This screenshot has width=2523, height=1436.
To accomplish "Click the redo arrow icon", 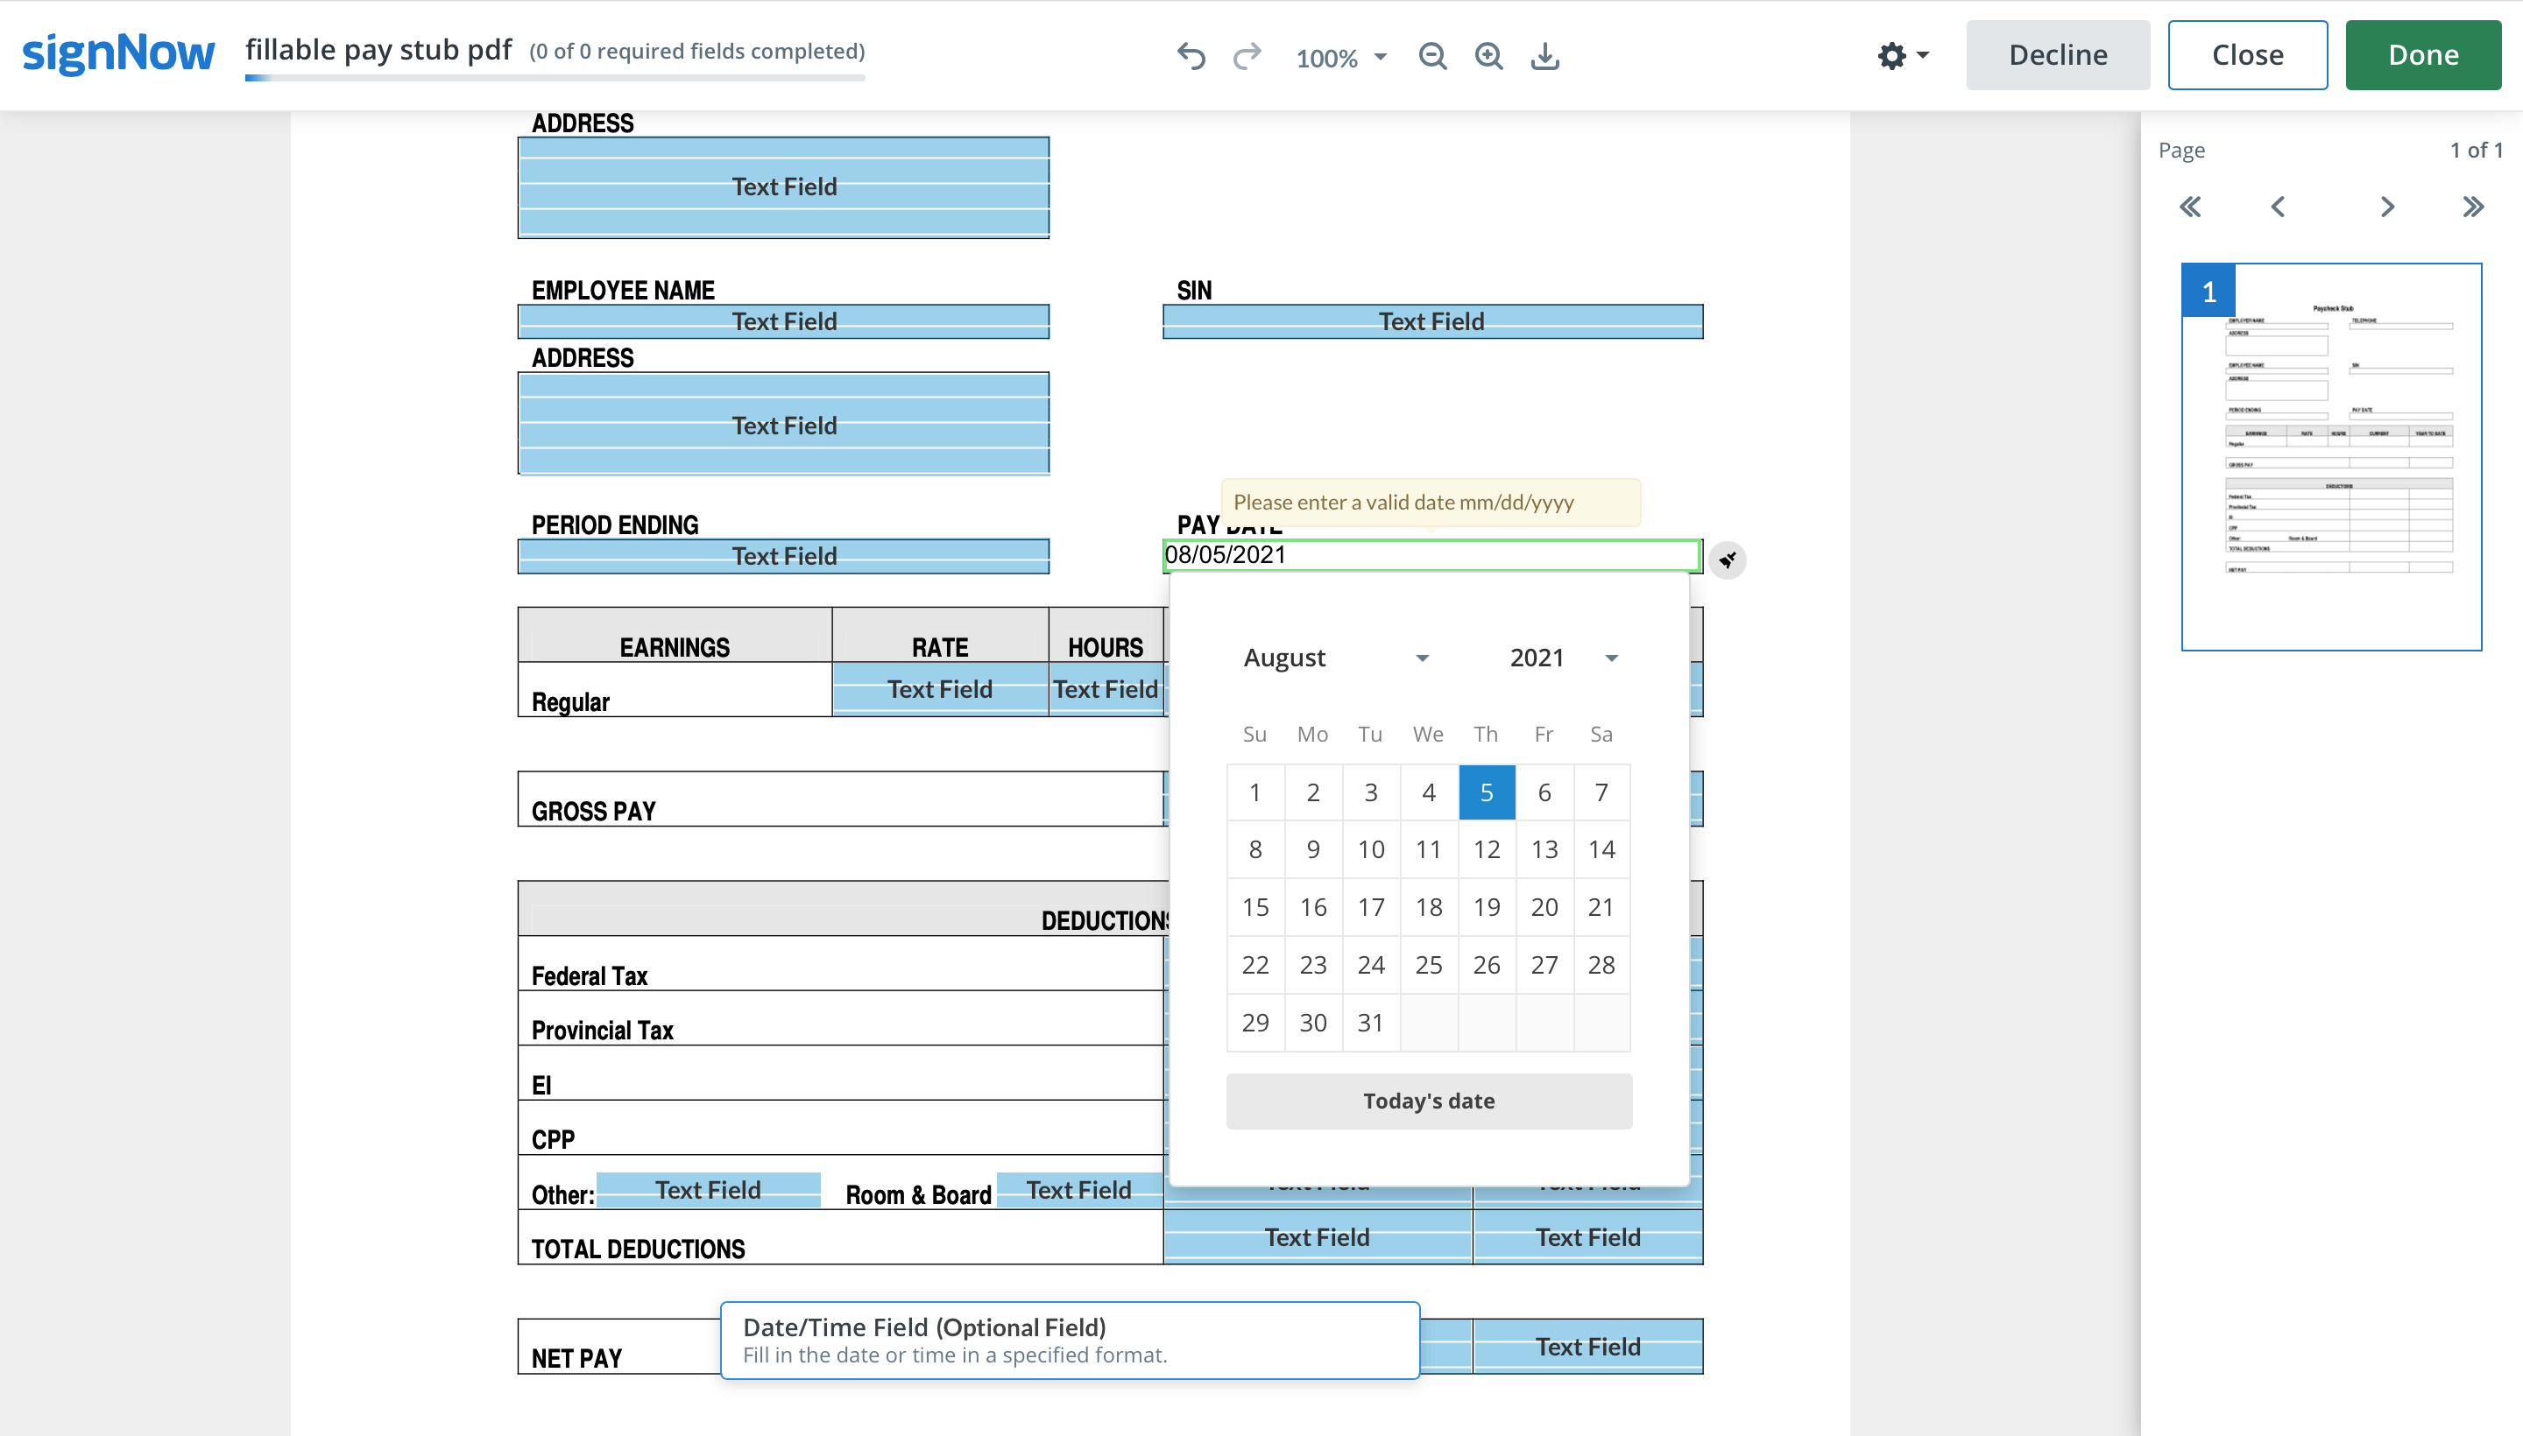I will point(1247,56).
